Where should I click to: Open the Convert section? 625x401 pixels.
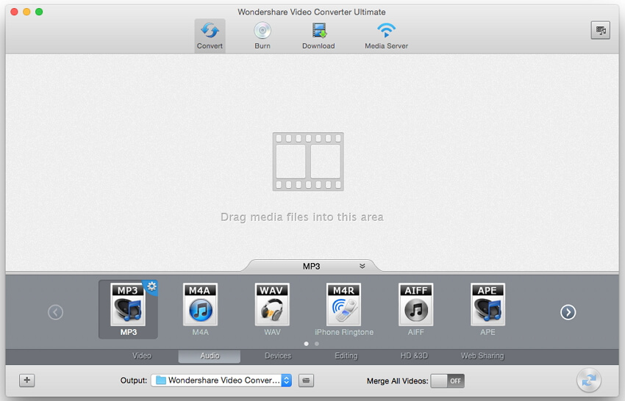(210, 36)
